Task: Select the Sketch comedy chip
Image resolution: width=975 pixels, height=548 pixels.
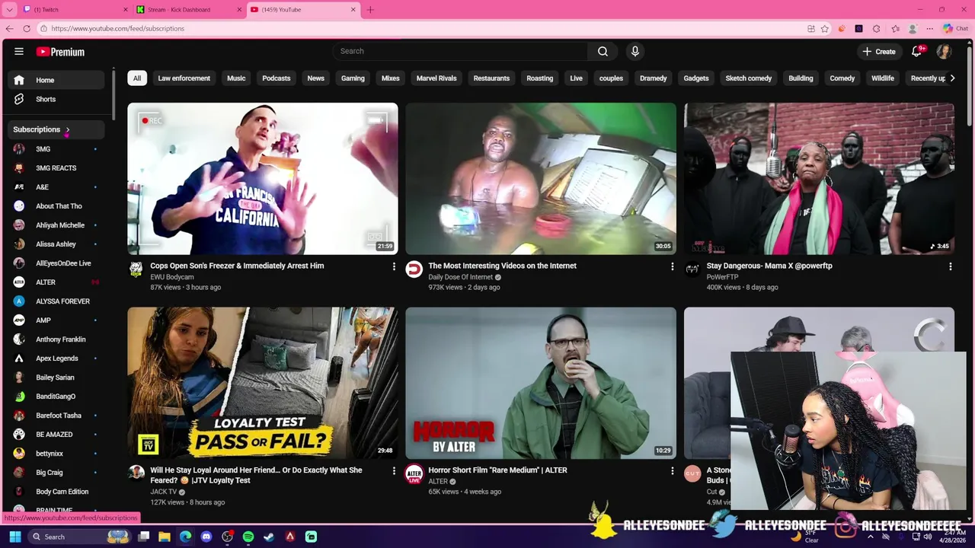Action: coord(748,78)
